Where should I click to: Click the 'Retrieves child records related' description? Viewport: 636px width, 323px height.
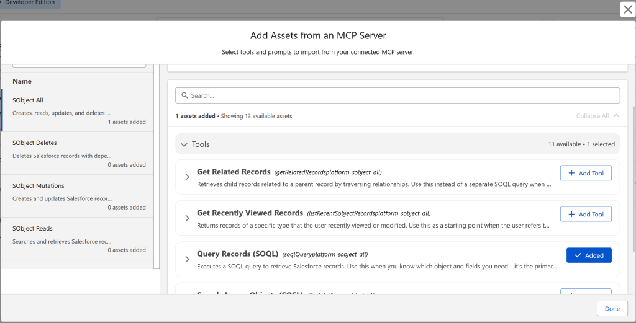click(x=374, y=184)
